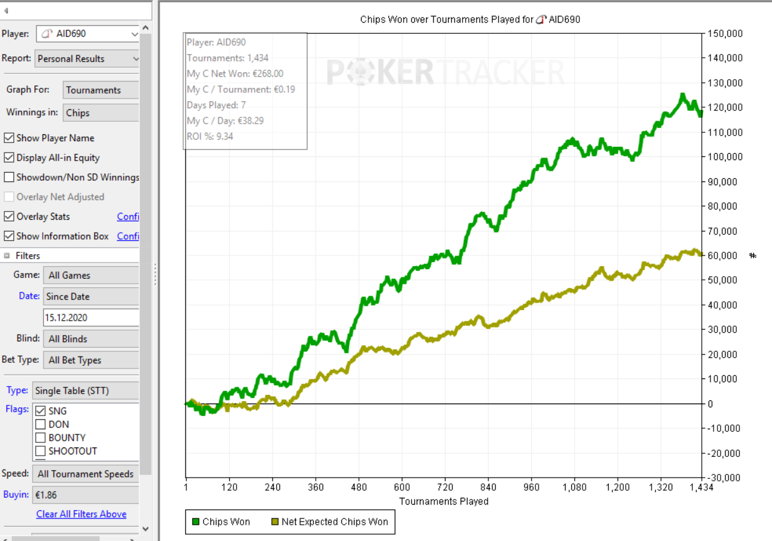Expand the Report dropdown Personal Results

pos(87,58)
